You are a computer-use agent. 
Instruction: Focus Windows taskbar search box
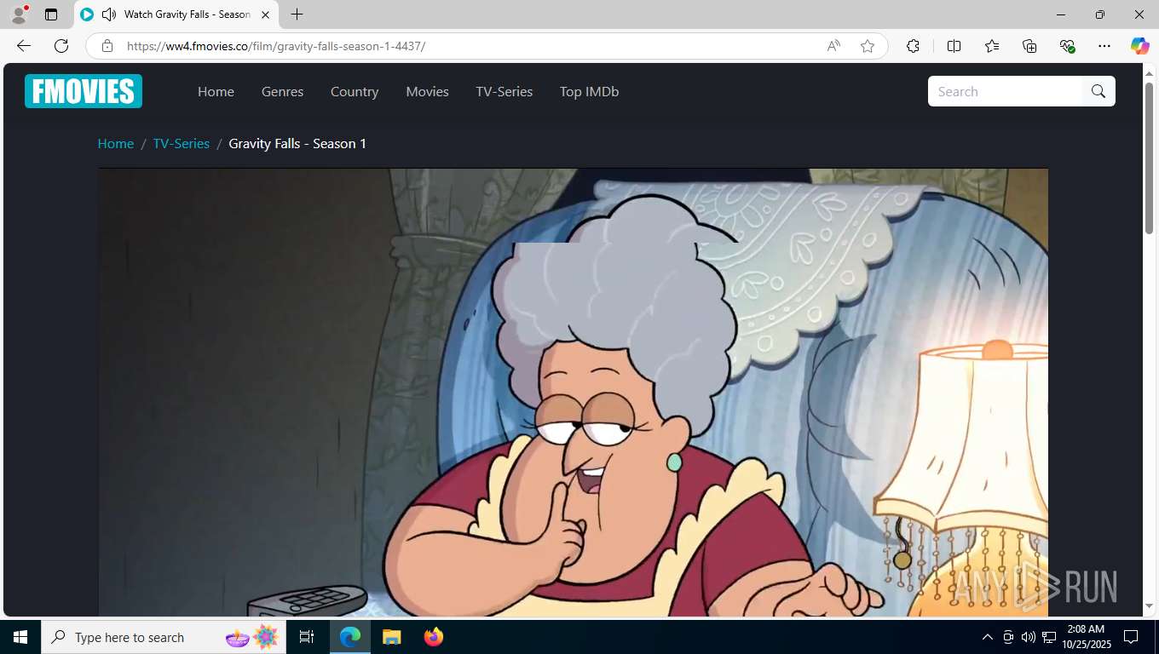163,637
